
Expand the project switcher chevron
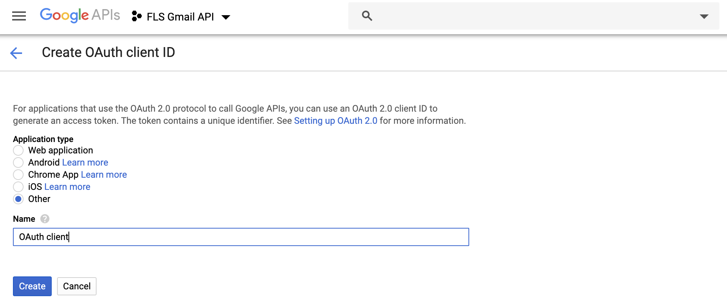(x=225, y=17)
